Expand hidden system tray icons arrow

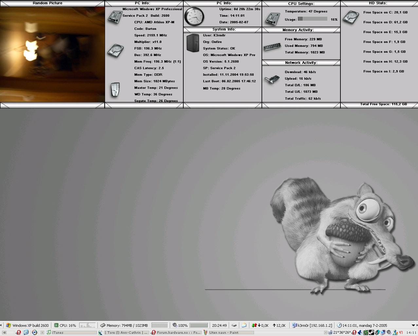click(x=326, y=333)
